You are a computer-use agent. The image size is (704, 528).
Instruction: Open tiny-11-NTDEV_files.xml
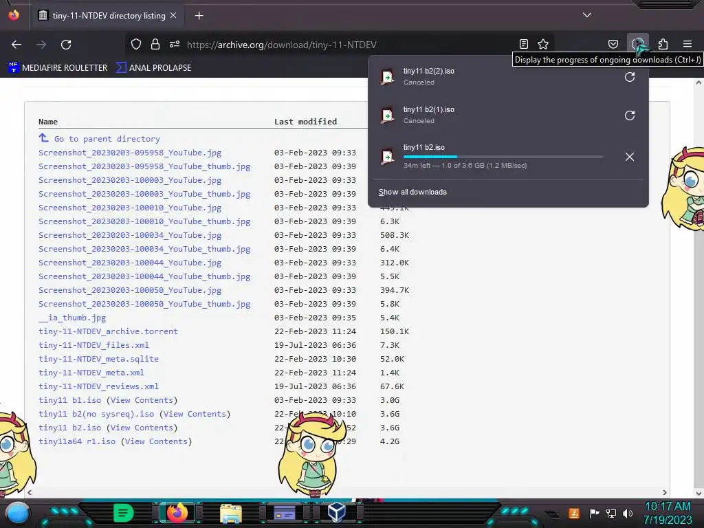click(x=93, y=345)
